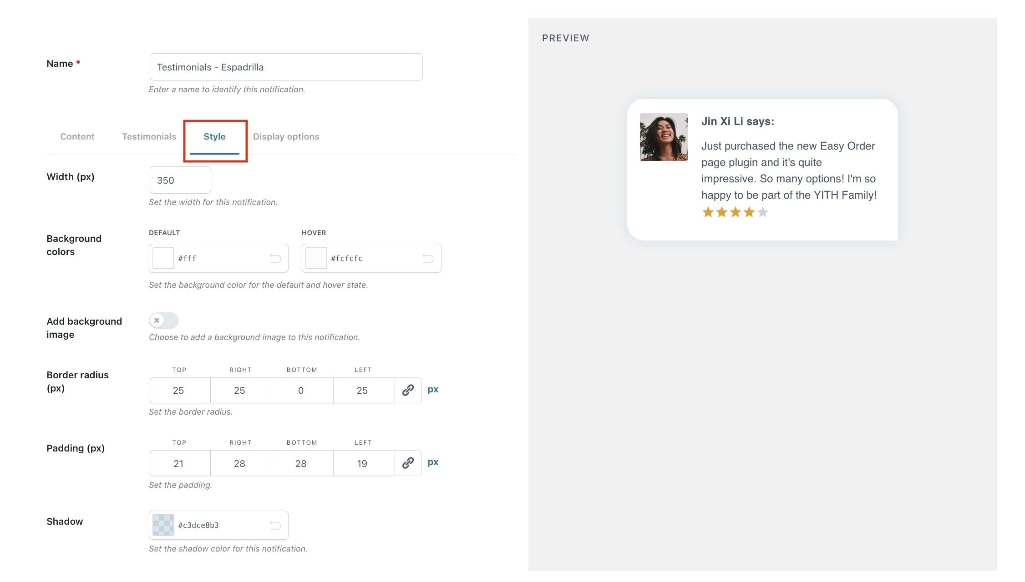Click the px unit for padding
This screenshot has width=1025, height=582.
tap(433, 462)
